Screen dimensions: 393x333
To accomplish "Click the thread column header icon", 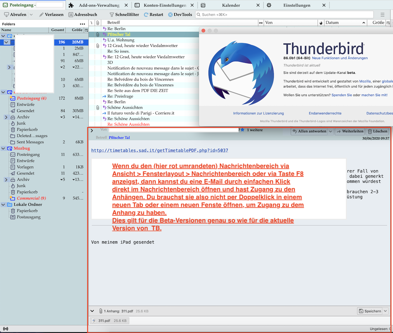I will point(91,23).
